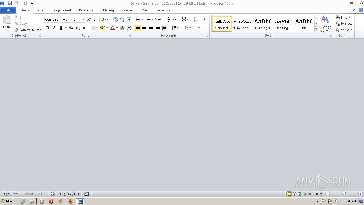Image resolution: width=364 pixels, height=205 pixels.
Task: Click the Grow Font icon
Action: pos(89,20)
